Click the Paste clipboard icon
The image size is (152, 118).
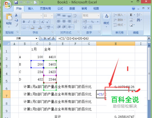9,17
